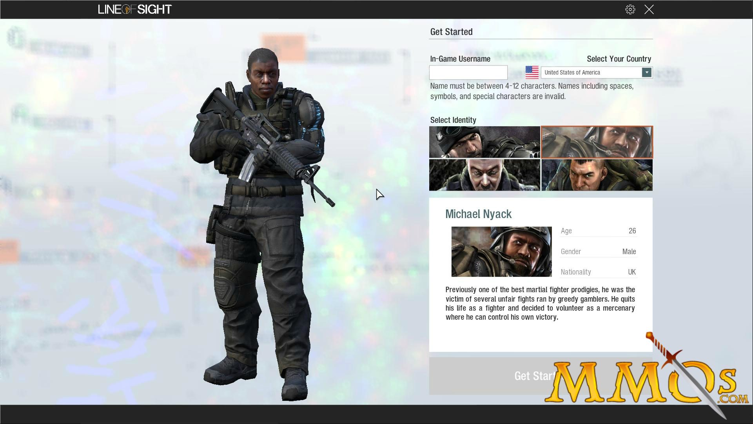The width and height of the screenshot is (753, 424).
Task: Click the Get Started button
Action: (x=541, y=376)
